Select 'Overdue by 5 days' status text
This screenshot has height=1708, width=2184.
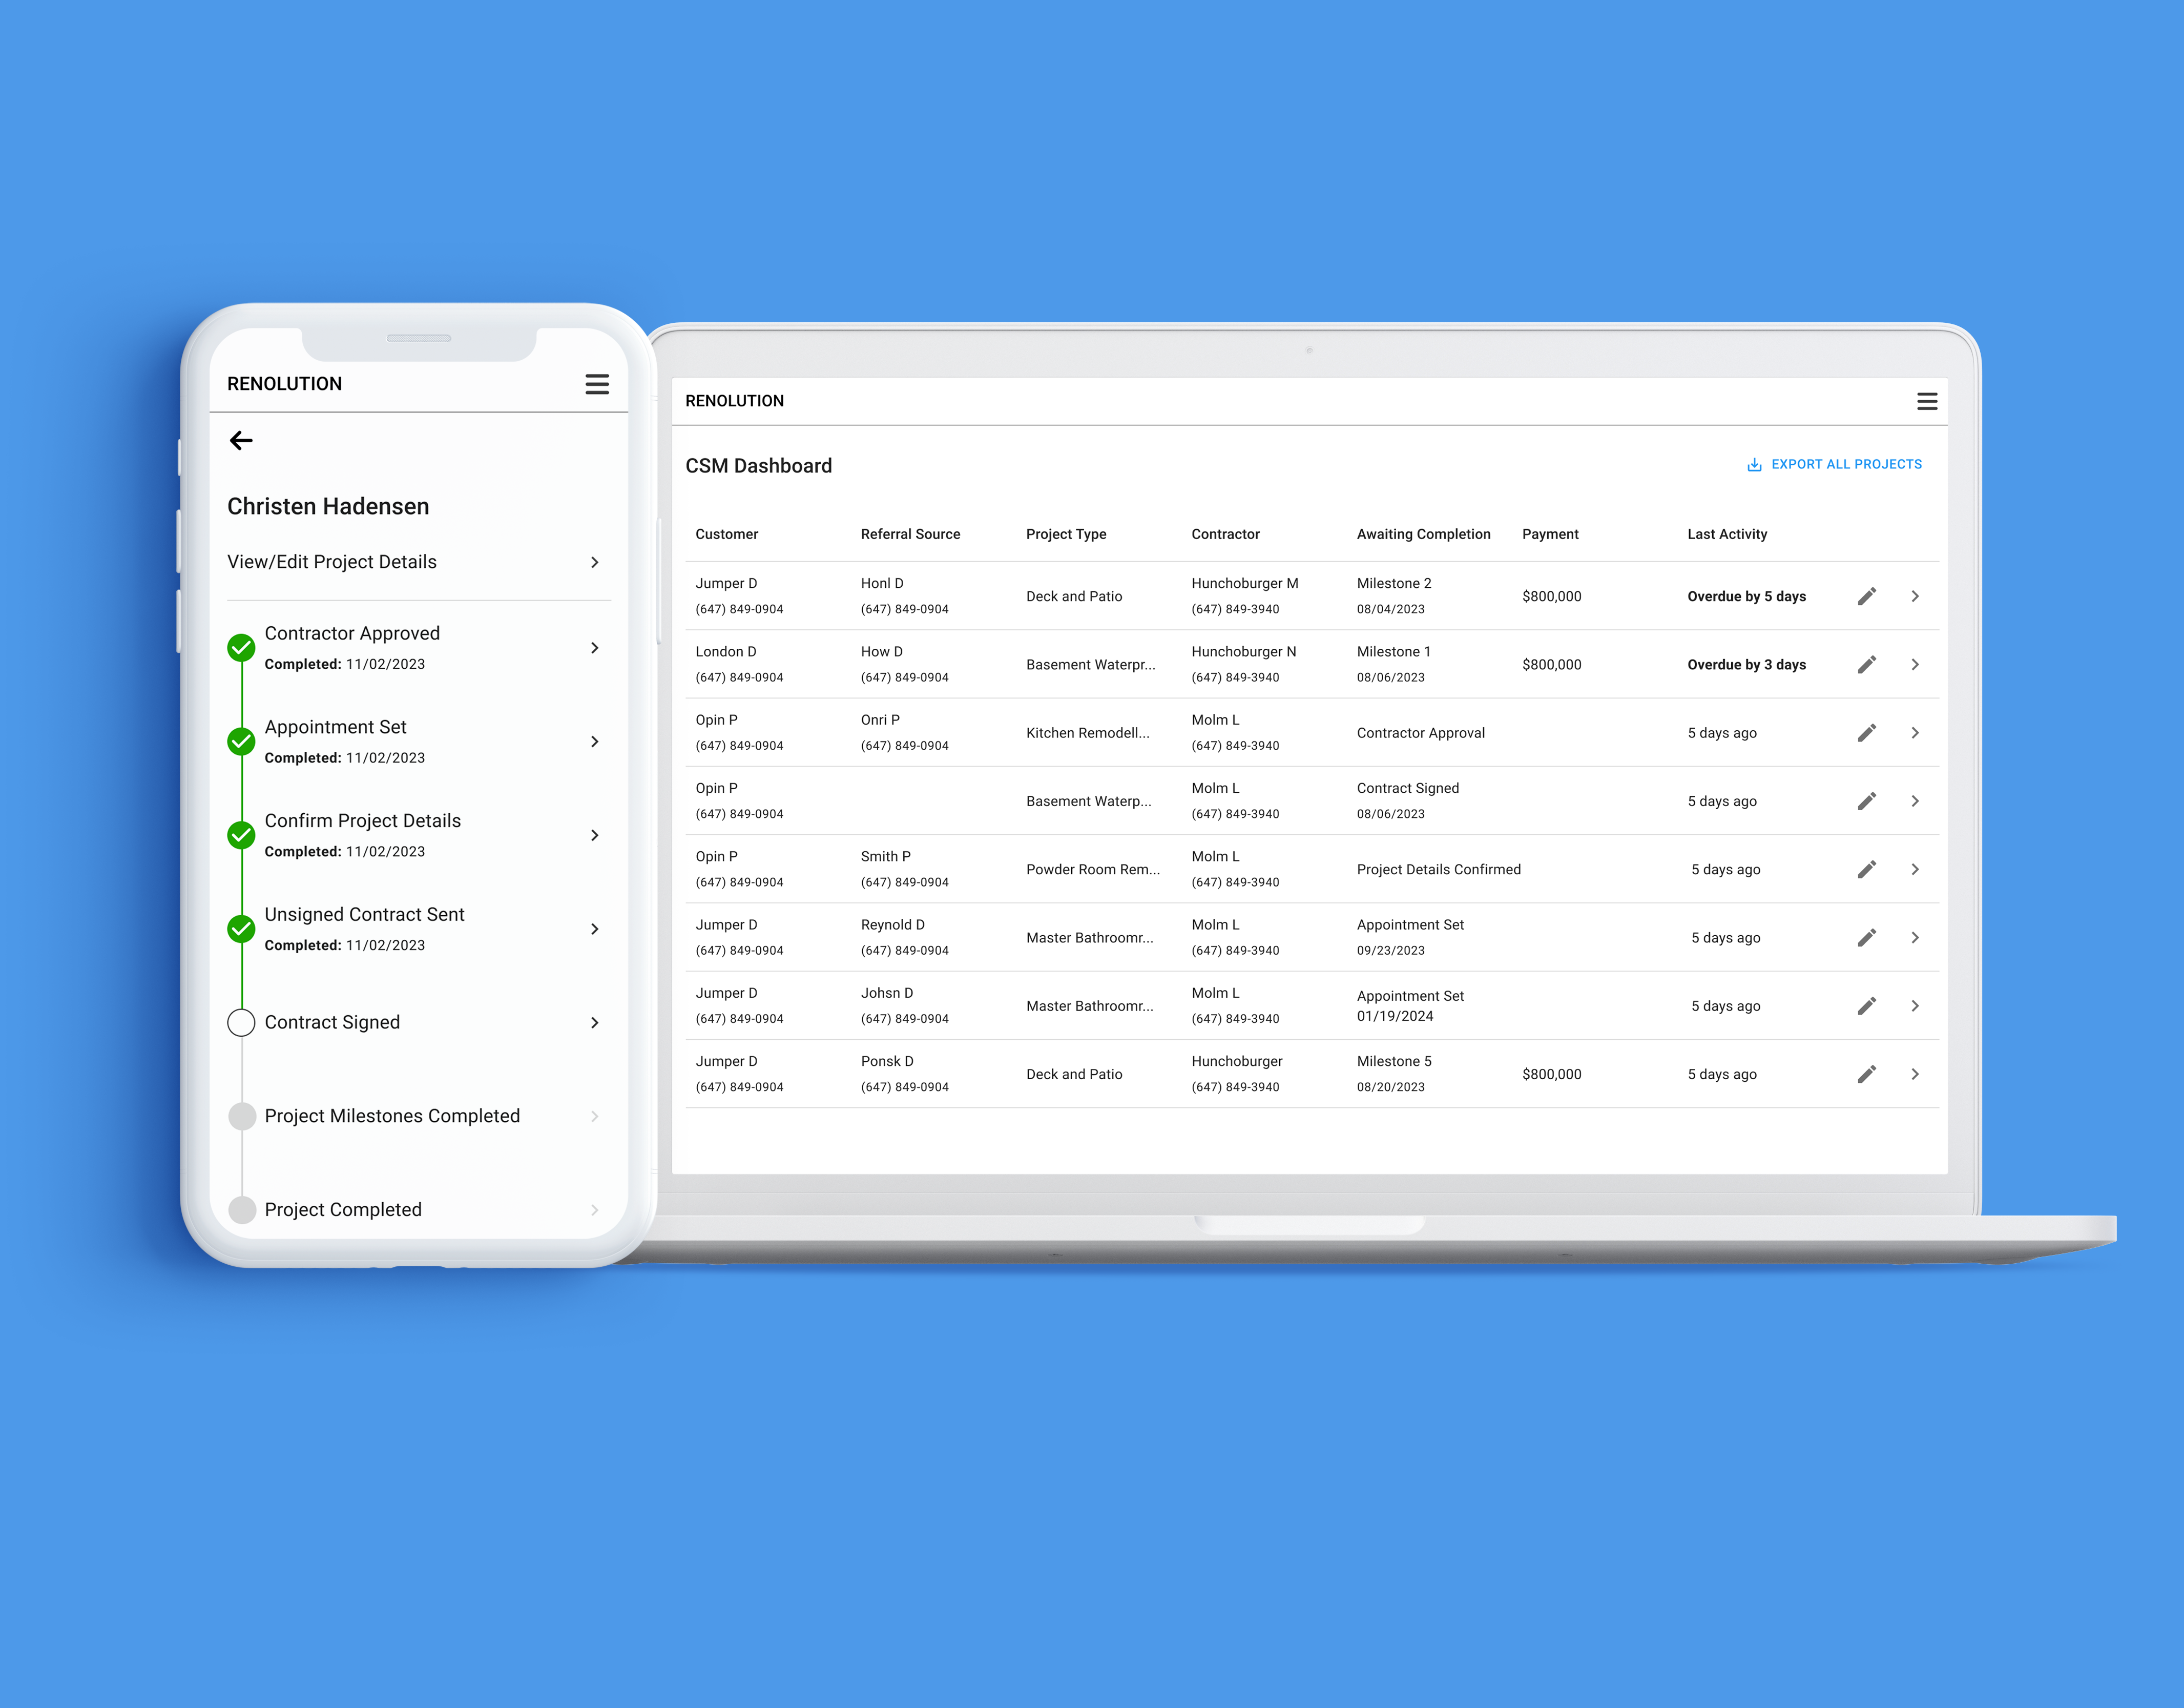(x=1746, y=596)
